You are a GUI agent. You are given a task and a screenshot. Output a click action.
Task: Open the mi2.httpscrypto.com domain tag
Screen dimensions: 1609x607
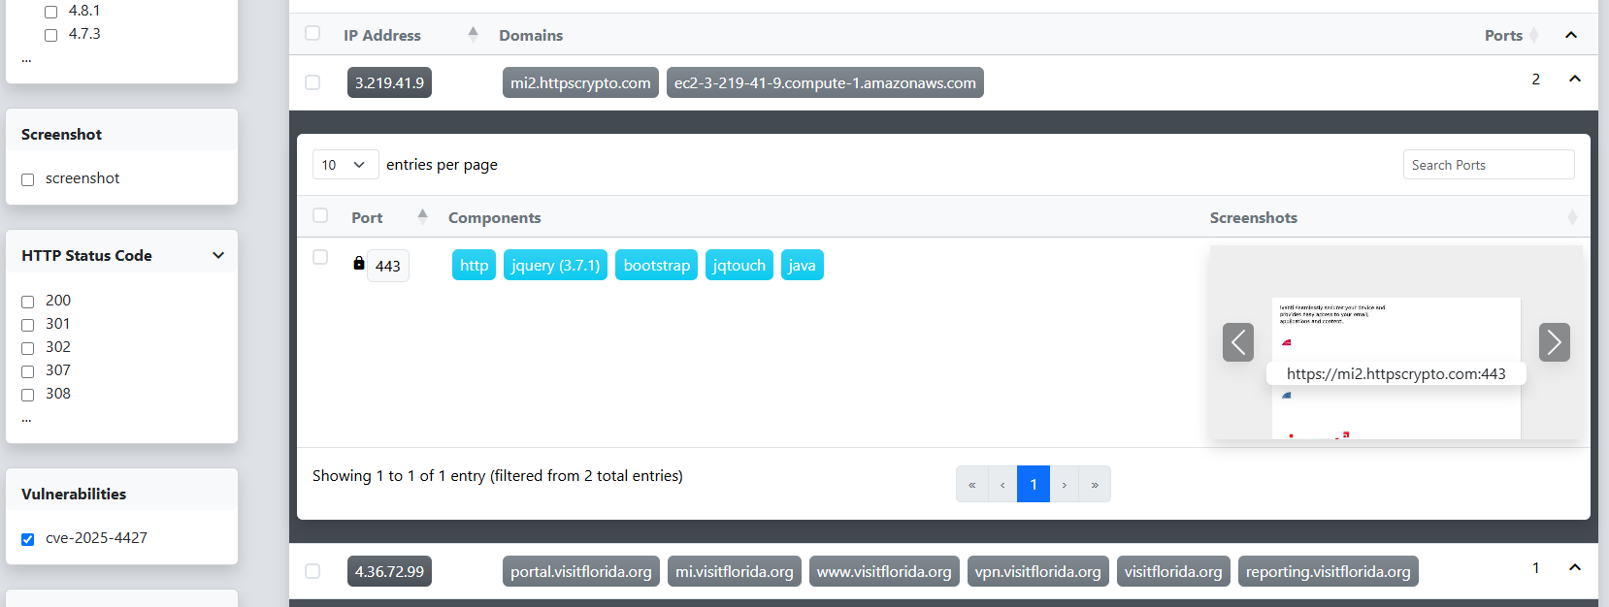point(580,82)
